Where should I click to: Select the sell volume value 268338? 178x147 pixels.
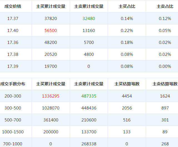tap(89, 144)
